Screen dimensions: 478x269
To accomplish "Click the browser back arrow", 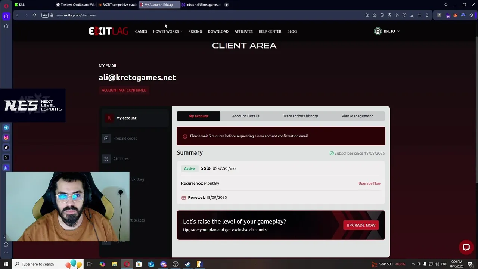I will (17, 15).
